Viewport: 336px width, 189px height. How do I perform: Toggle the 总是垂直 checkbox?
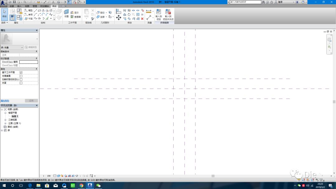[x=21, y=76]
